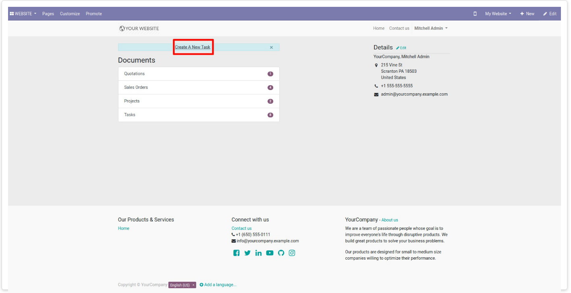
Task: Open the Quotations documents row
Action: pos(199,74)
